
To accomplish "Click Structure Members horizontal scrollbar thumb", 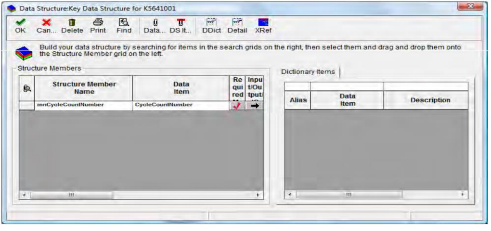I will tap(72, 195).
